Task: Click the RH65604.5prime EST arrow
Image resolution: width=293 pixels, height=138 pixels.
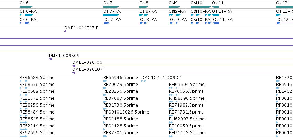Action: click(x=173, y=88)
